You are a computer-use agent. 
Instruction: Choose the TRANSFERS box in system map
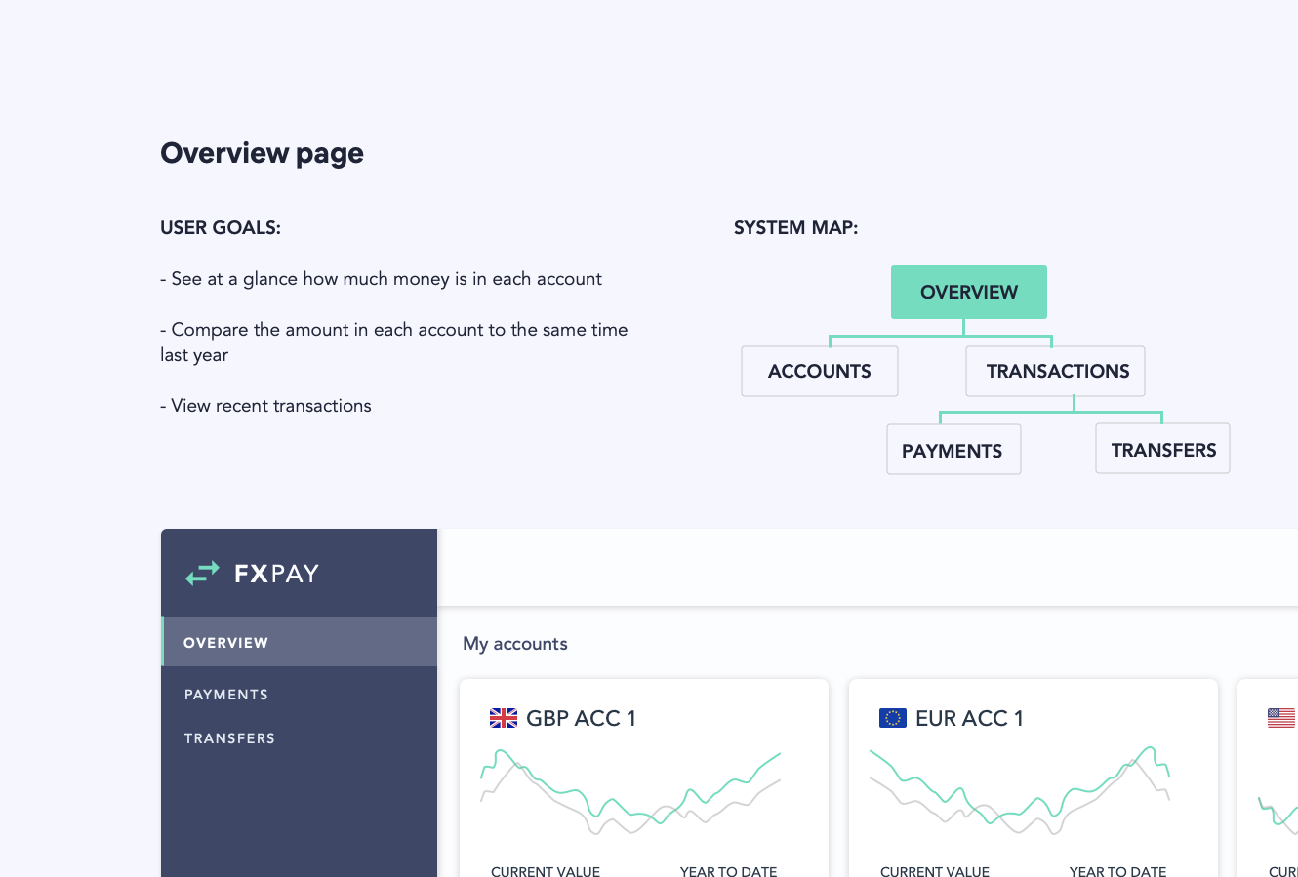1163,450
